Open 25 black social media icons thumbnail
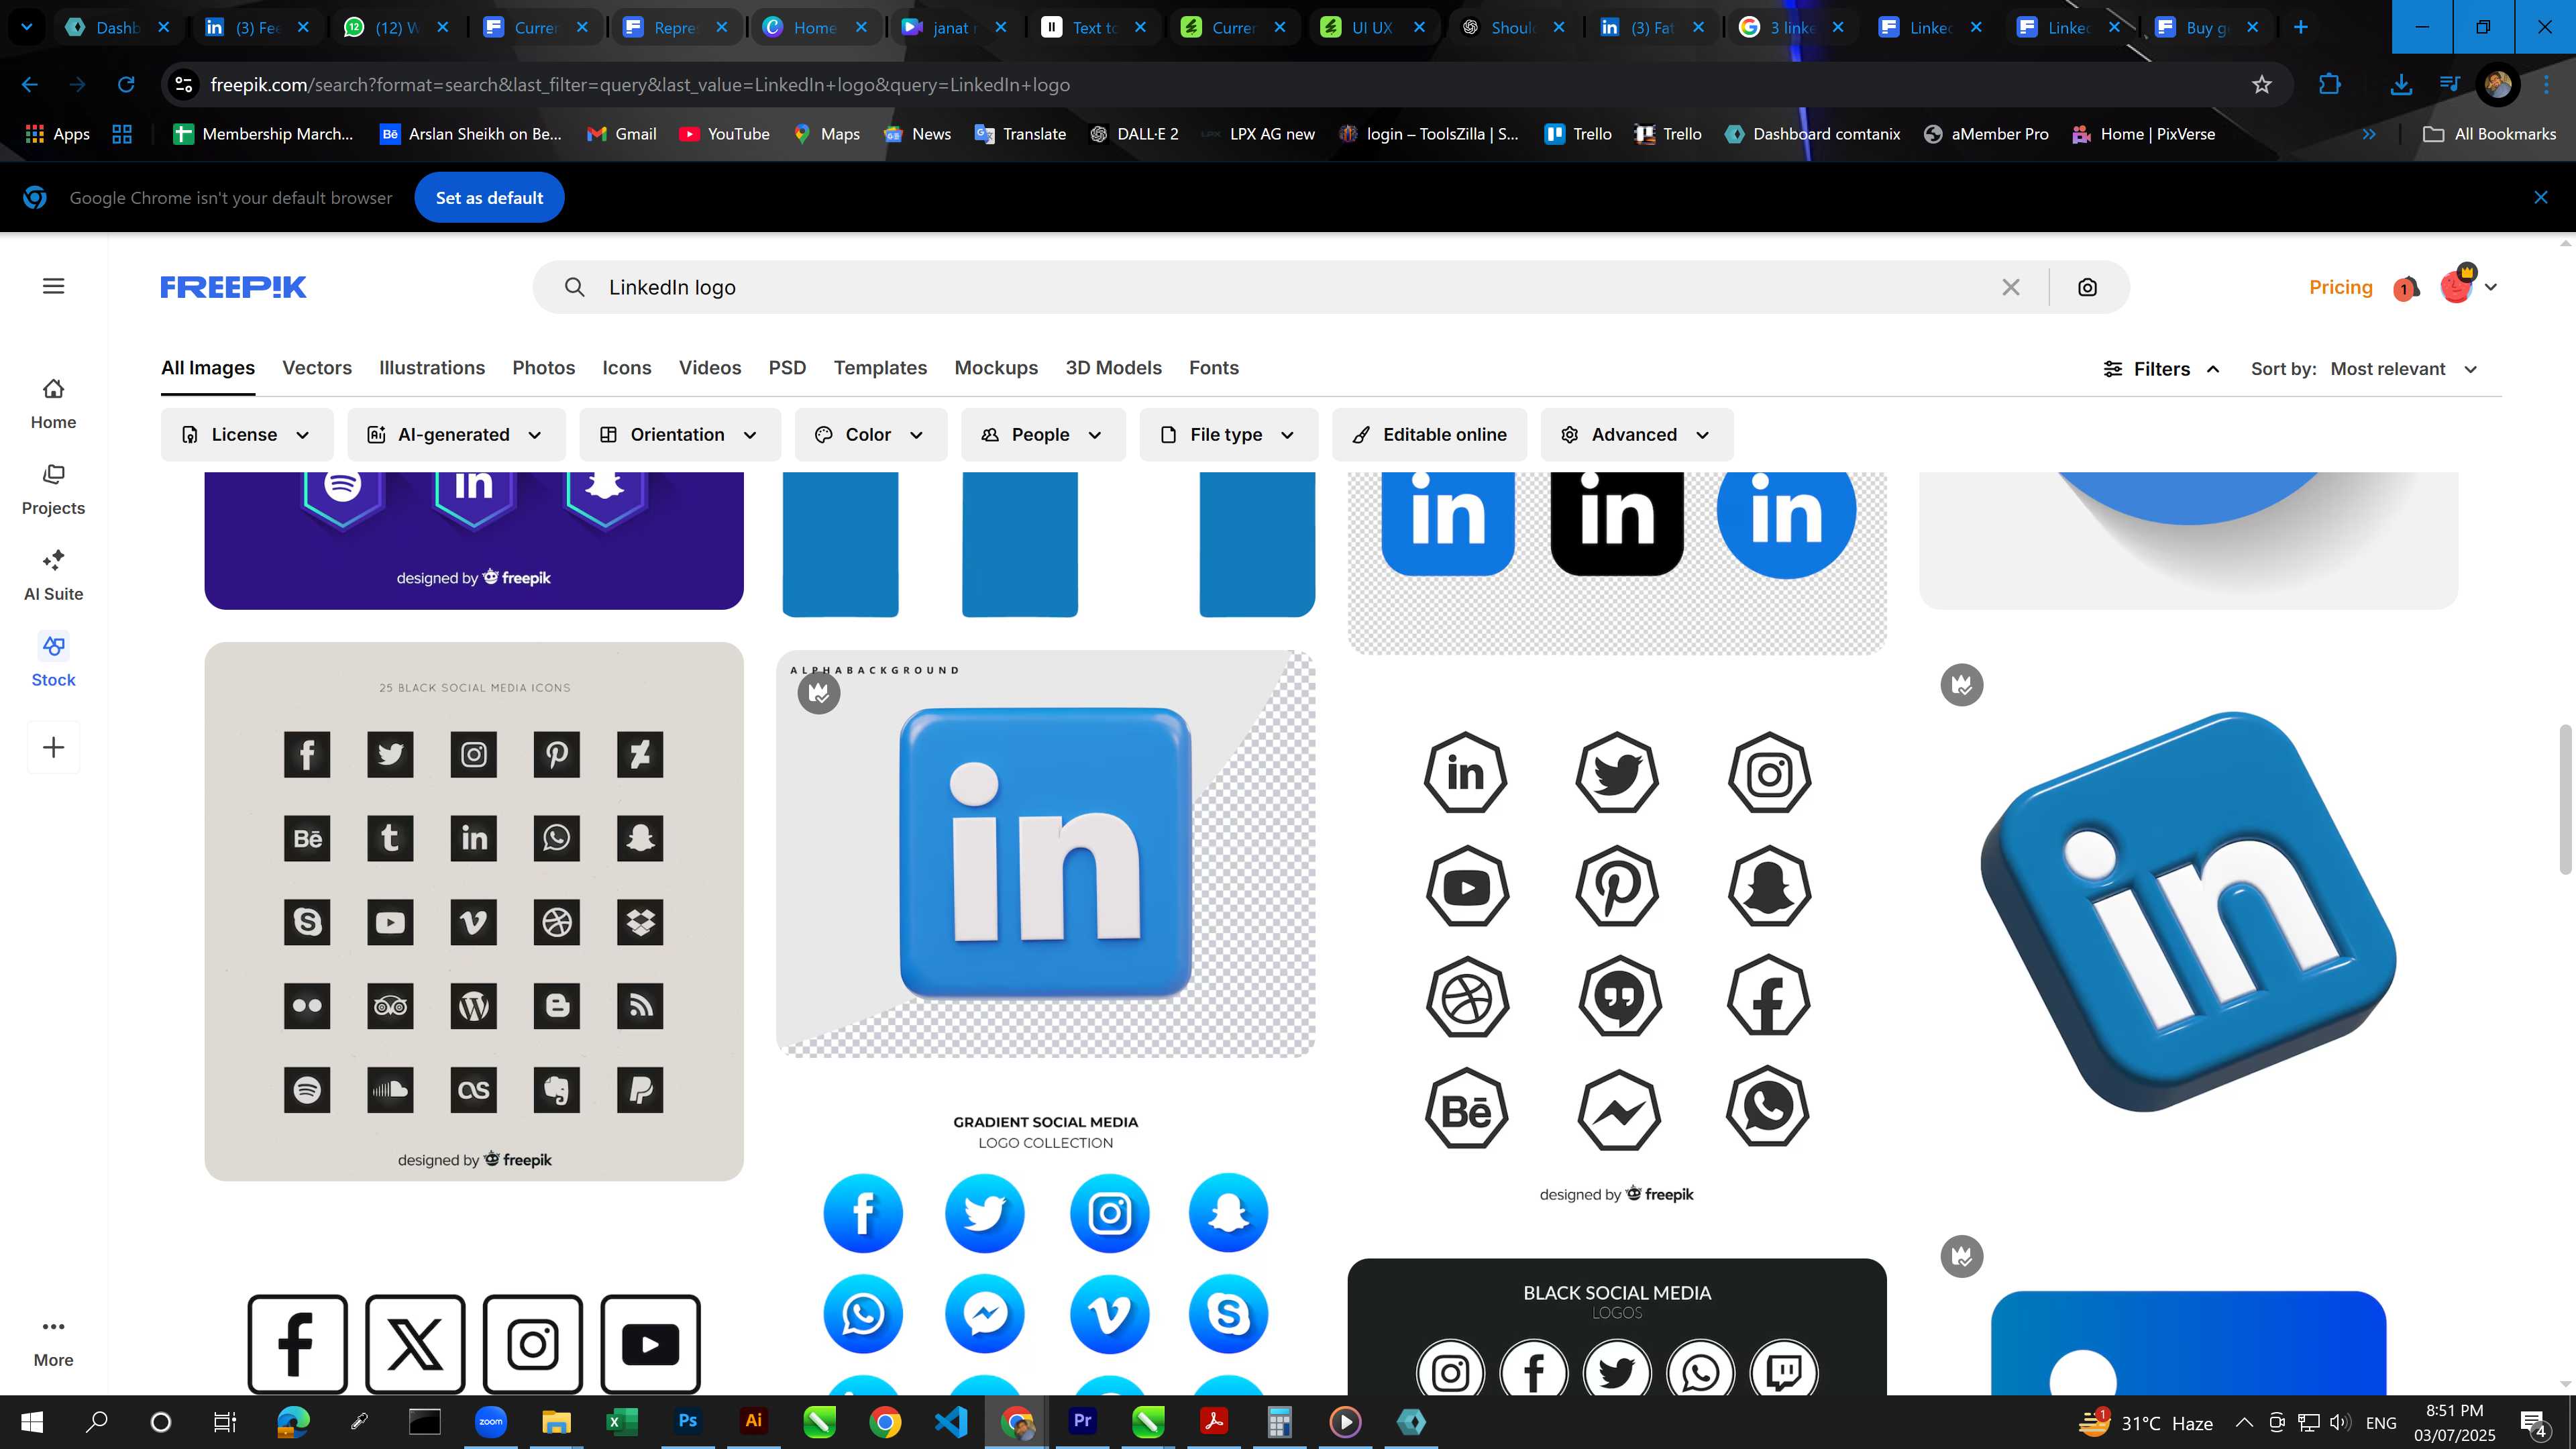The image size is (2576, 1449). pyautogui.click(x=474, y=911)
